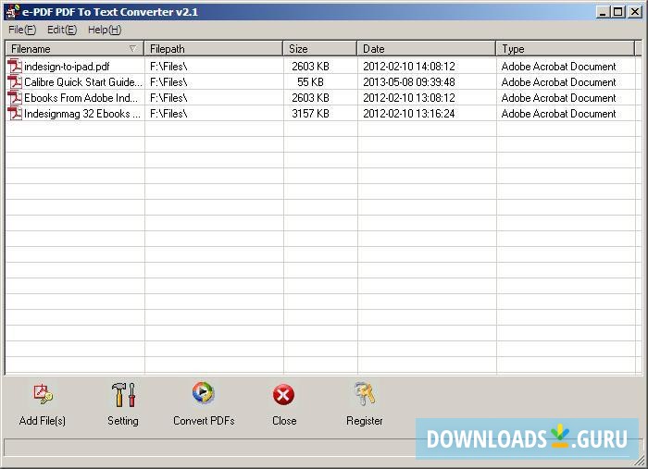The width and height of the screenshot is (648, 469).
Task: Click date 2012-02-10 13:08:12
Action: [x=409, y=98]
